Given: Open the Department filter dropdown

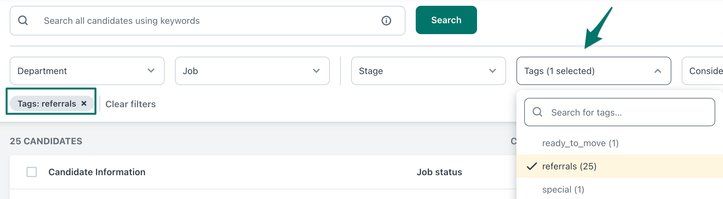Looking at the screenshot, I should [x=87, y=71].
